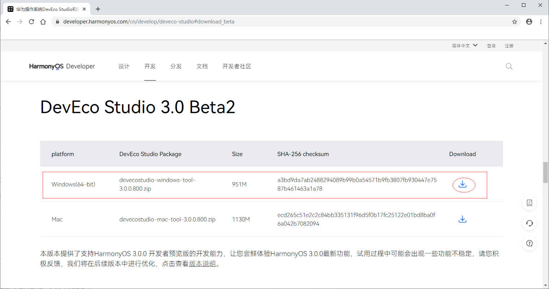Click the 登录 login link
This screenshot has width=549, height=289.
491,46
